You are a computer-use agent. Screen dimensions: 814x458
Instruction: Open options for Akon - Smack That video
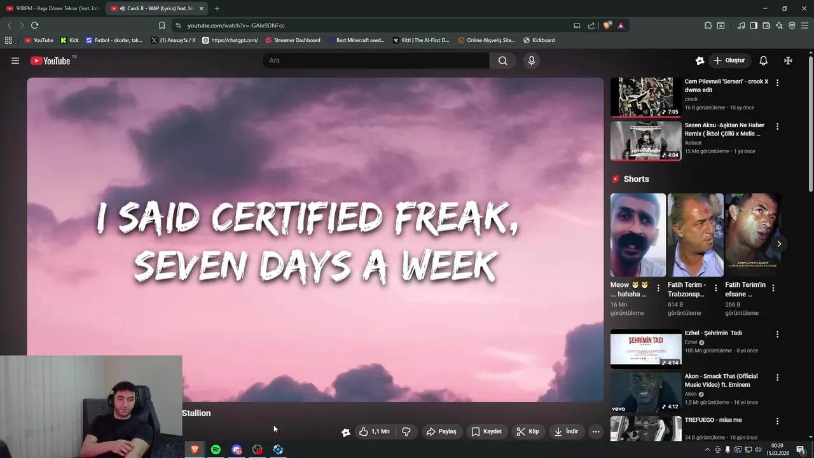point(777,377)
